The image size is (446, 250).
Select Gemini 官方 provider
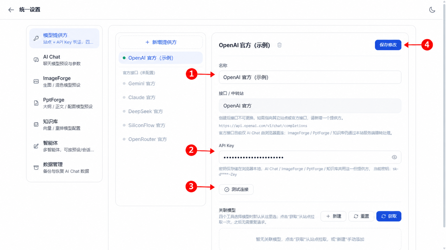[x=161, y=84]
